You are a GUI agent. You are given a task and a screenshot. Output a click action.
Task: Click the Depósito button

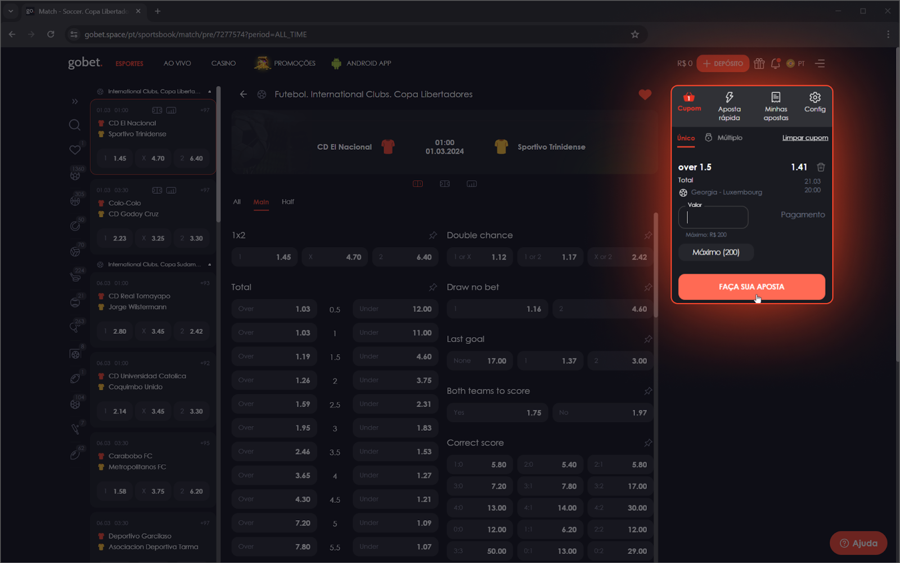tap(723, 64)
